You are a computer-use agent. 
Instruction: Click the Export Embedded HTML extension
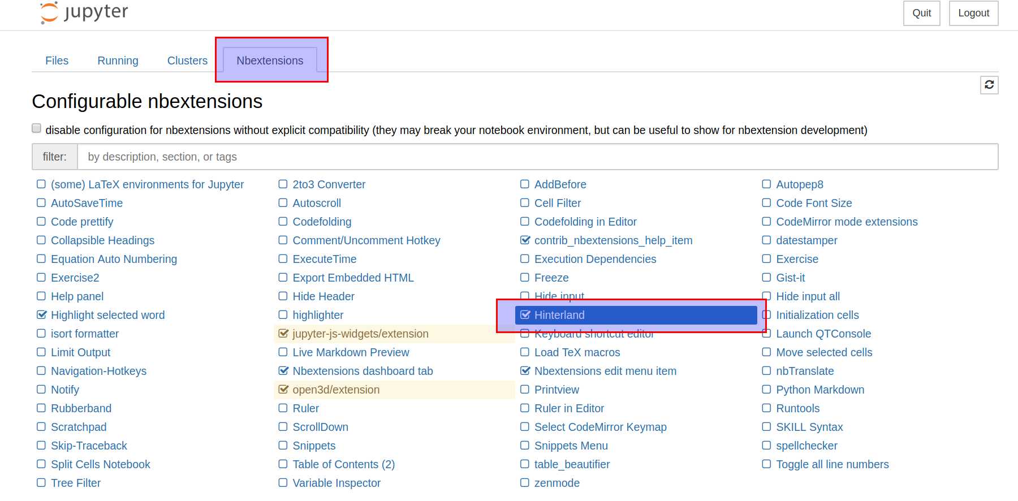pos(353,278)
